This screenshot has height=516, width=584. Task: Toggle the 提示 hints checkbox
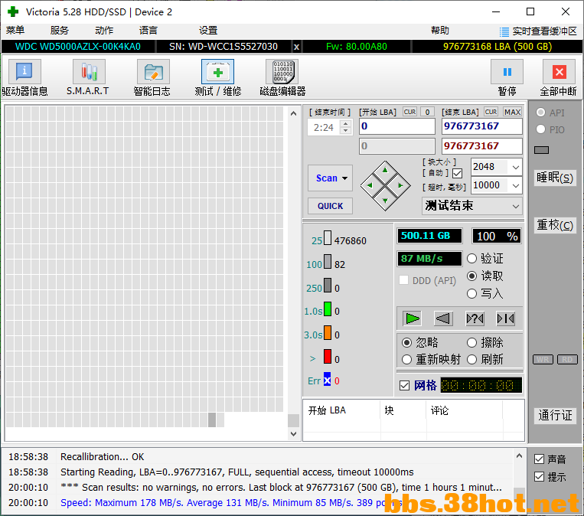point(539,476)
